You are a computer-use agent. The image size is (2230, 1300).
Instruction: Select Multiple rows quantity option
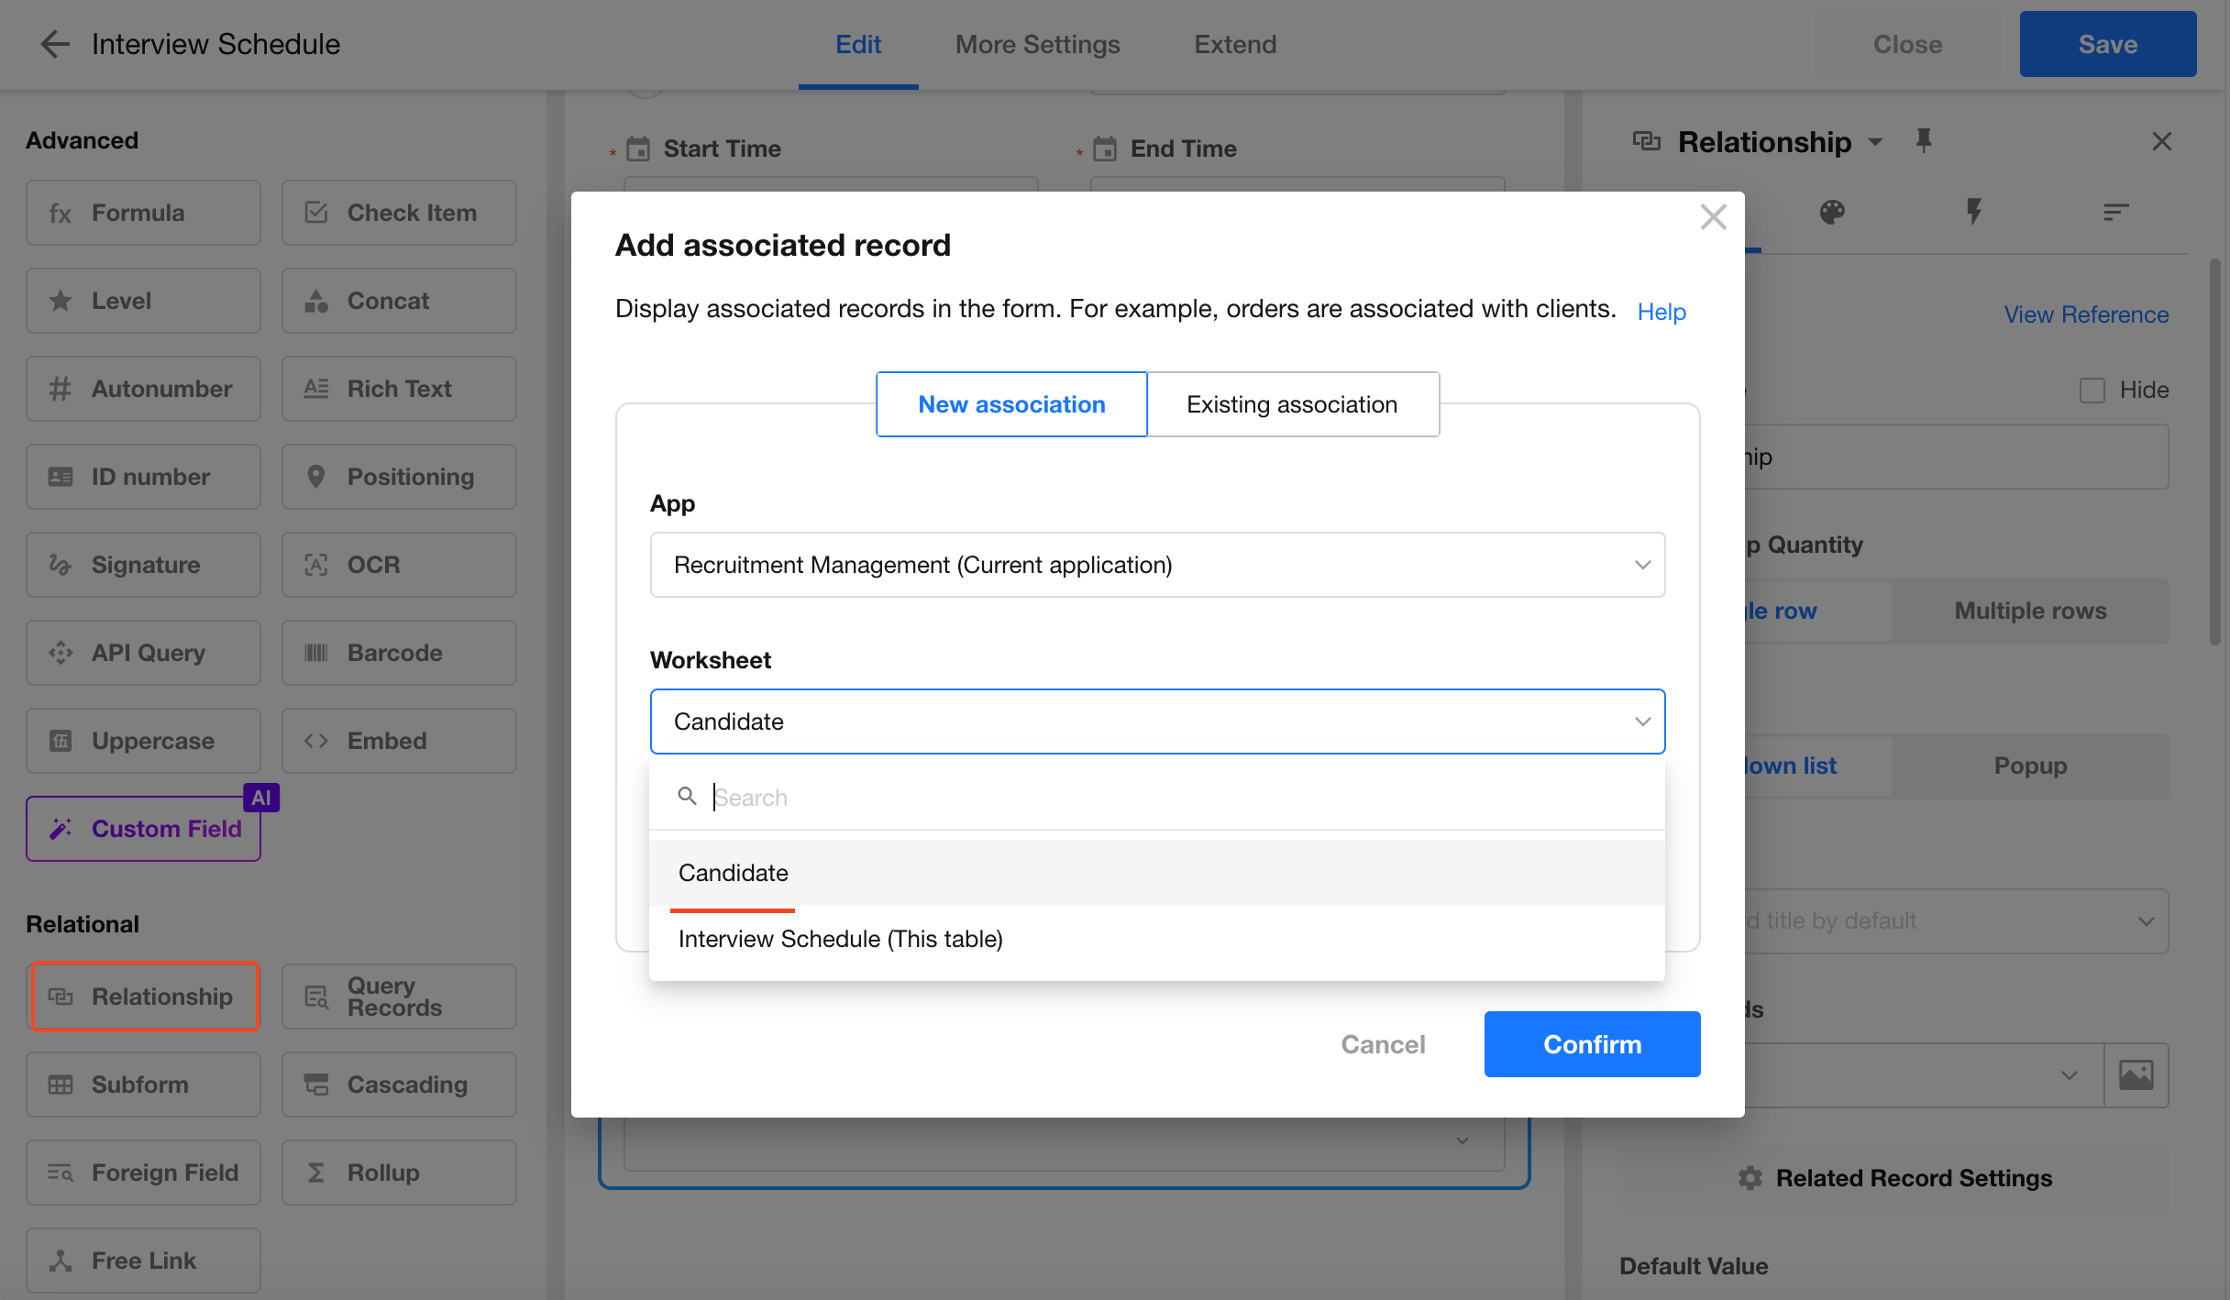(2030, 611)
